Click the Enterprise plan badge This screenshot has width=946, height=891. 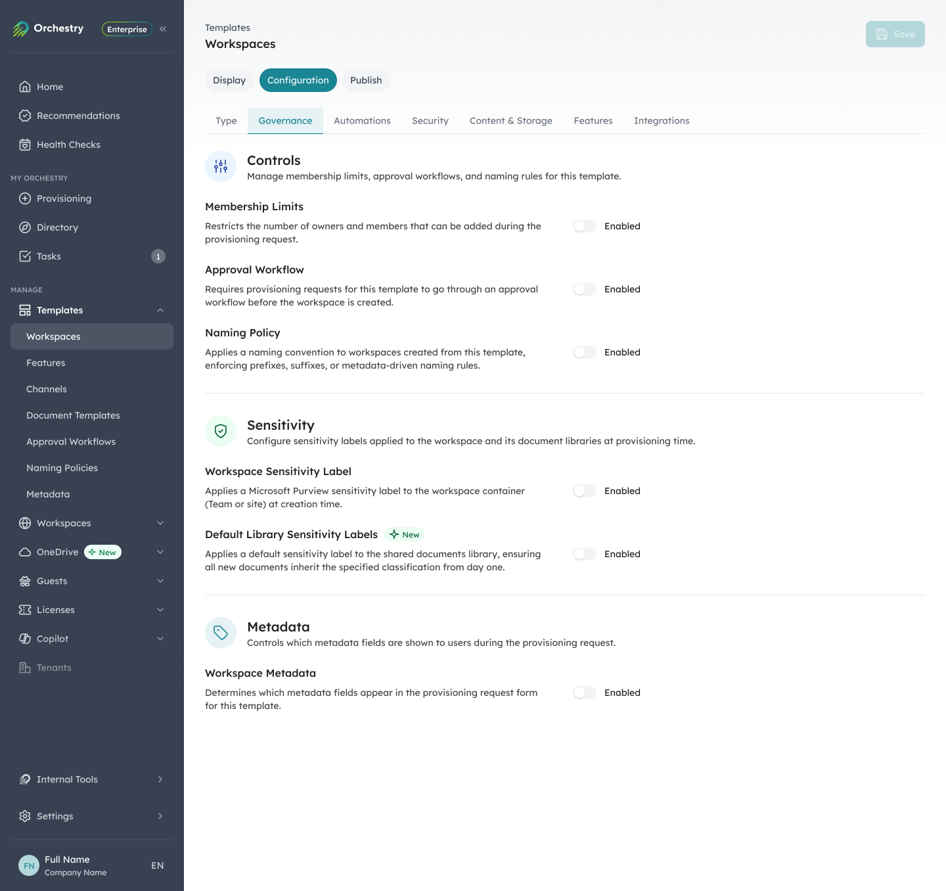click(x=127, y=29)
